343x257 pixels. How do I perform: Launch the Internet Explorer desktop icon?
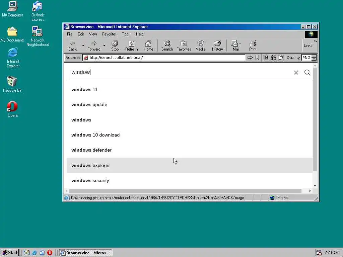coord(13,58)
